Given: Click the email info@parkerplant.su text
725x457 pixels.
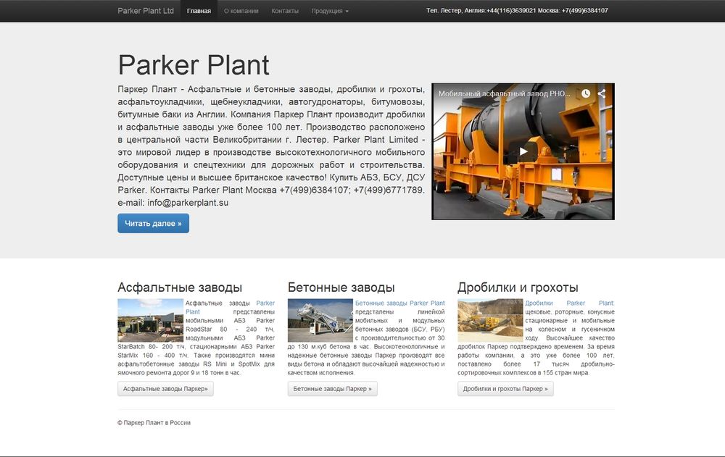Looking at the screenshot, I should tap(188, 202).
